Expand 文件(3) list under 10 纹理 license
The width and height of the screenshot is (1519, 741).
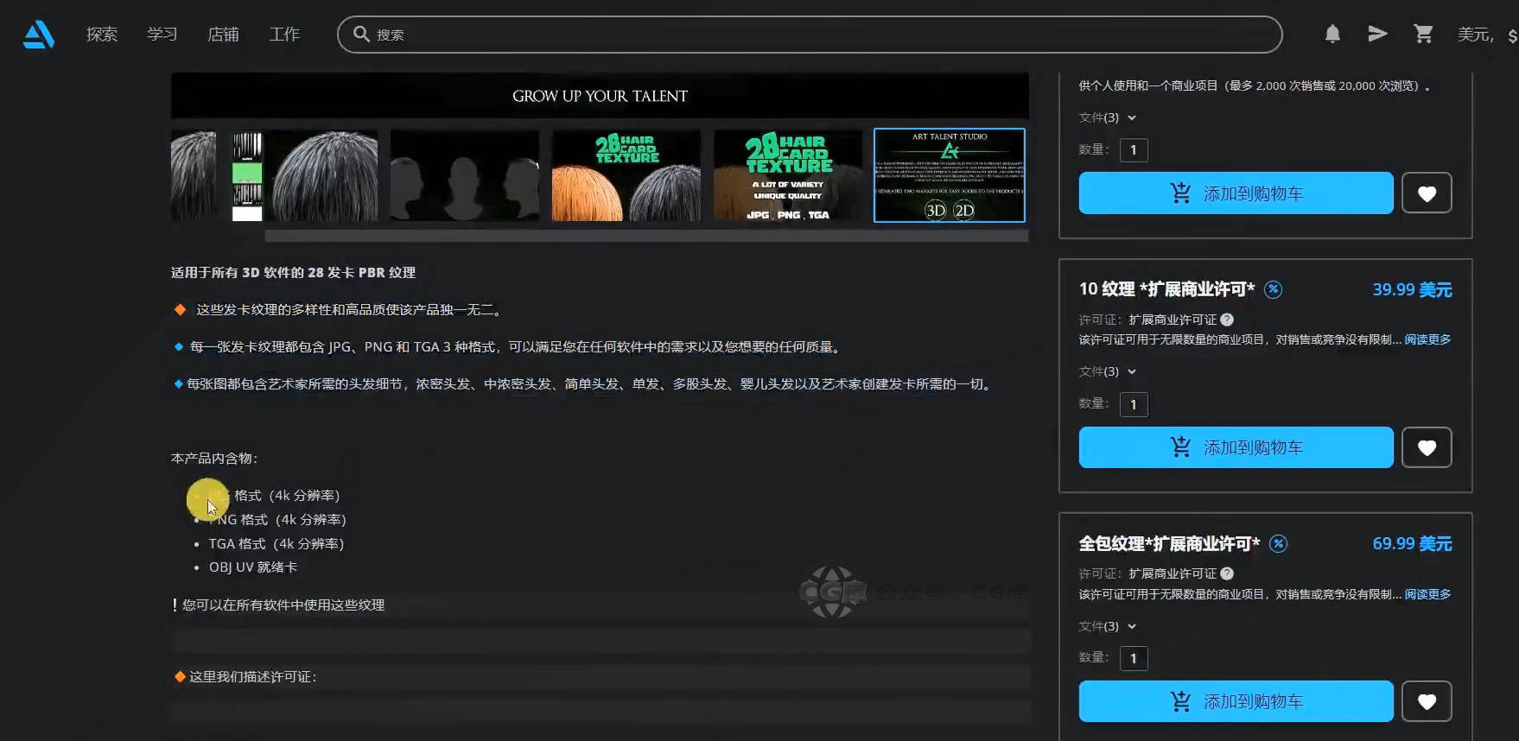[x=1108, y=371]
